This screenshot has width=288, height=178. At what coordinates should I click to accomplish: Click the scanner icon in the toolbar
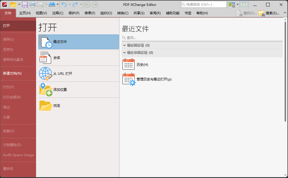coord(52,4)
